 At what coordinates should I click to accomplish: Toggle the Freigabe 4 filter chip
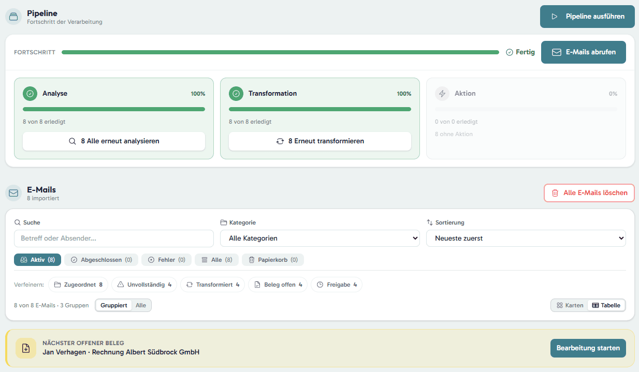pyautogui.click(x=337, y=285)
